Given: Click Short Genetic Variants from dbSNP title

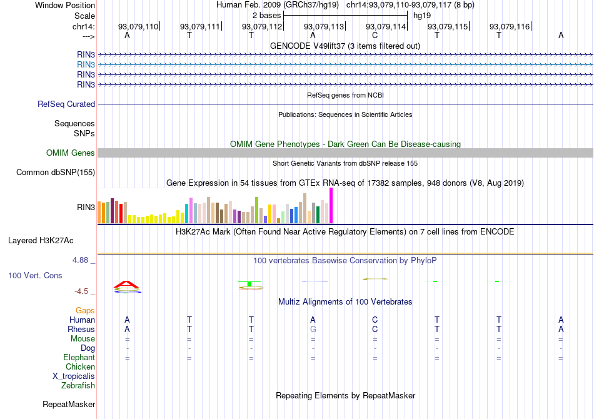Looking at the screenshot, I should tap(345, 164).
